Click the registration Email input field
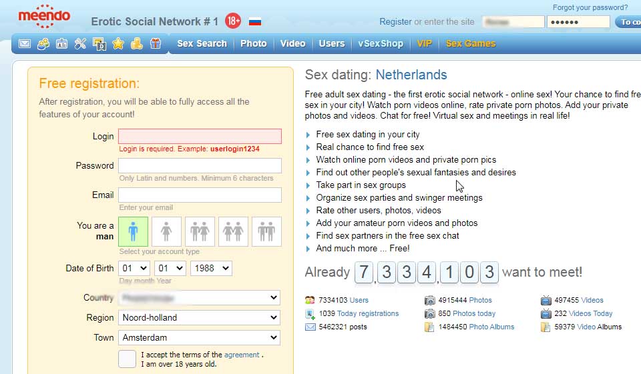 click(200, 195)
